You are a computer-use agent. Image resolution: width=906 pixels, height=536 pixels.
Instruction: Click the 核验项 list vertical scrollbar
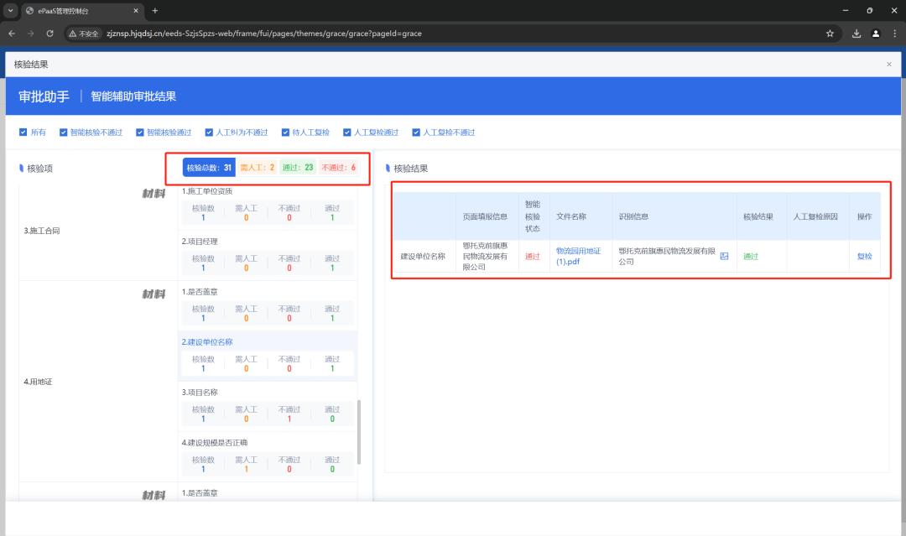click(359, 431)
